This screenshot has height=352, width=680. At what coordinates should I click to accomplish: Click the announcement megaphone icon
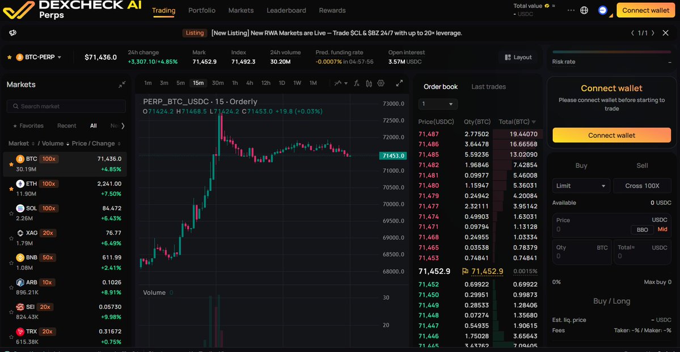point(13,33)
